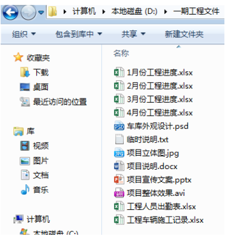
Task: Select 库 in navigation pane
Action: [30, 131]
